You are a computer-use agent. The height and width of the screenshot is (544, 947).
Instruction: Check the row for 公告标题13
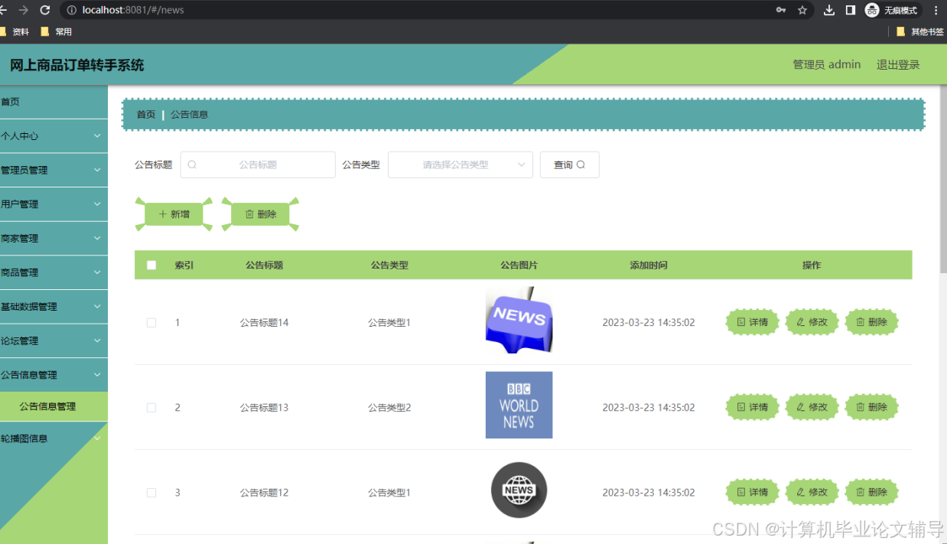pos(151,408)
